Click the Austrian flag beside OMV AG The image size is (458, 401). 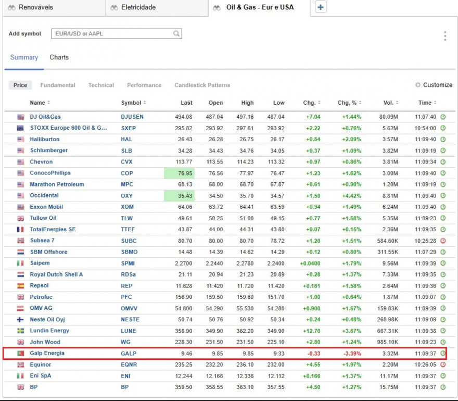(20, 308)
